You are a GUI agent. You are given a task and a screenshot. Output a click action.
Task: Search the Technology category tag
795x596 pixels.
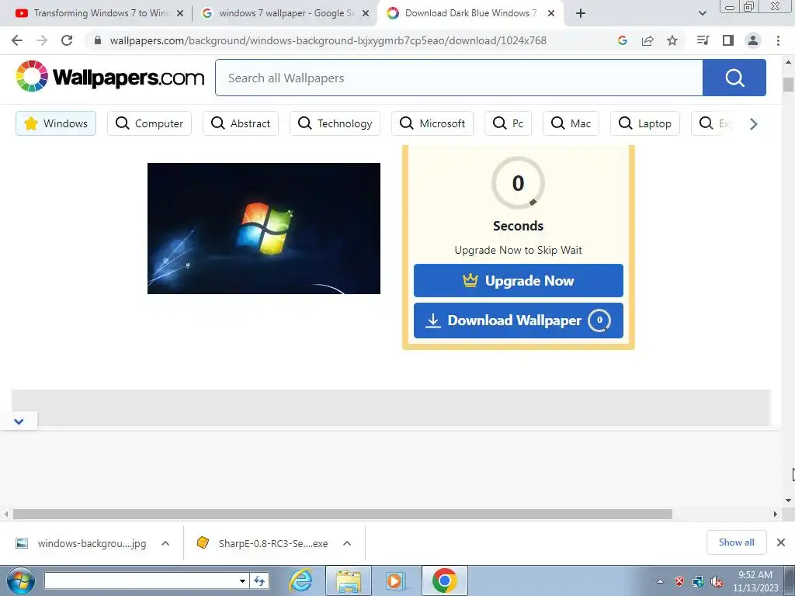335,123
